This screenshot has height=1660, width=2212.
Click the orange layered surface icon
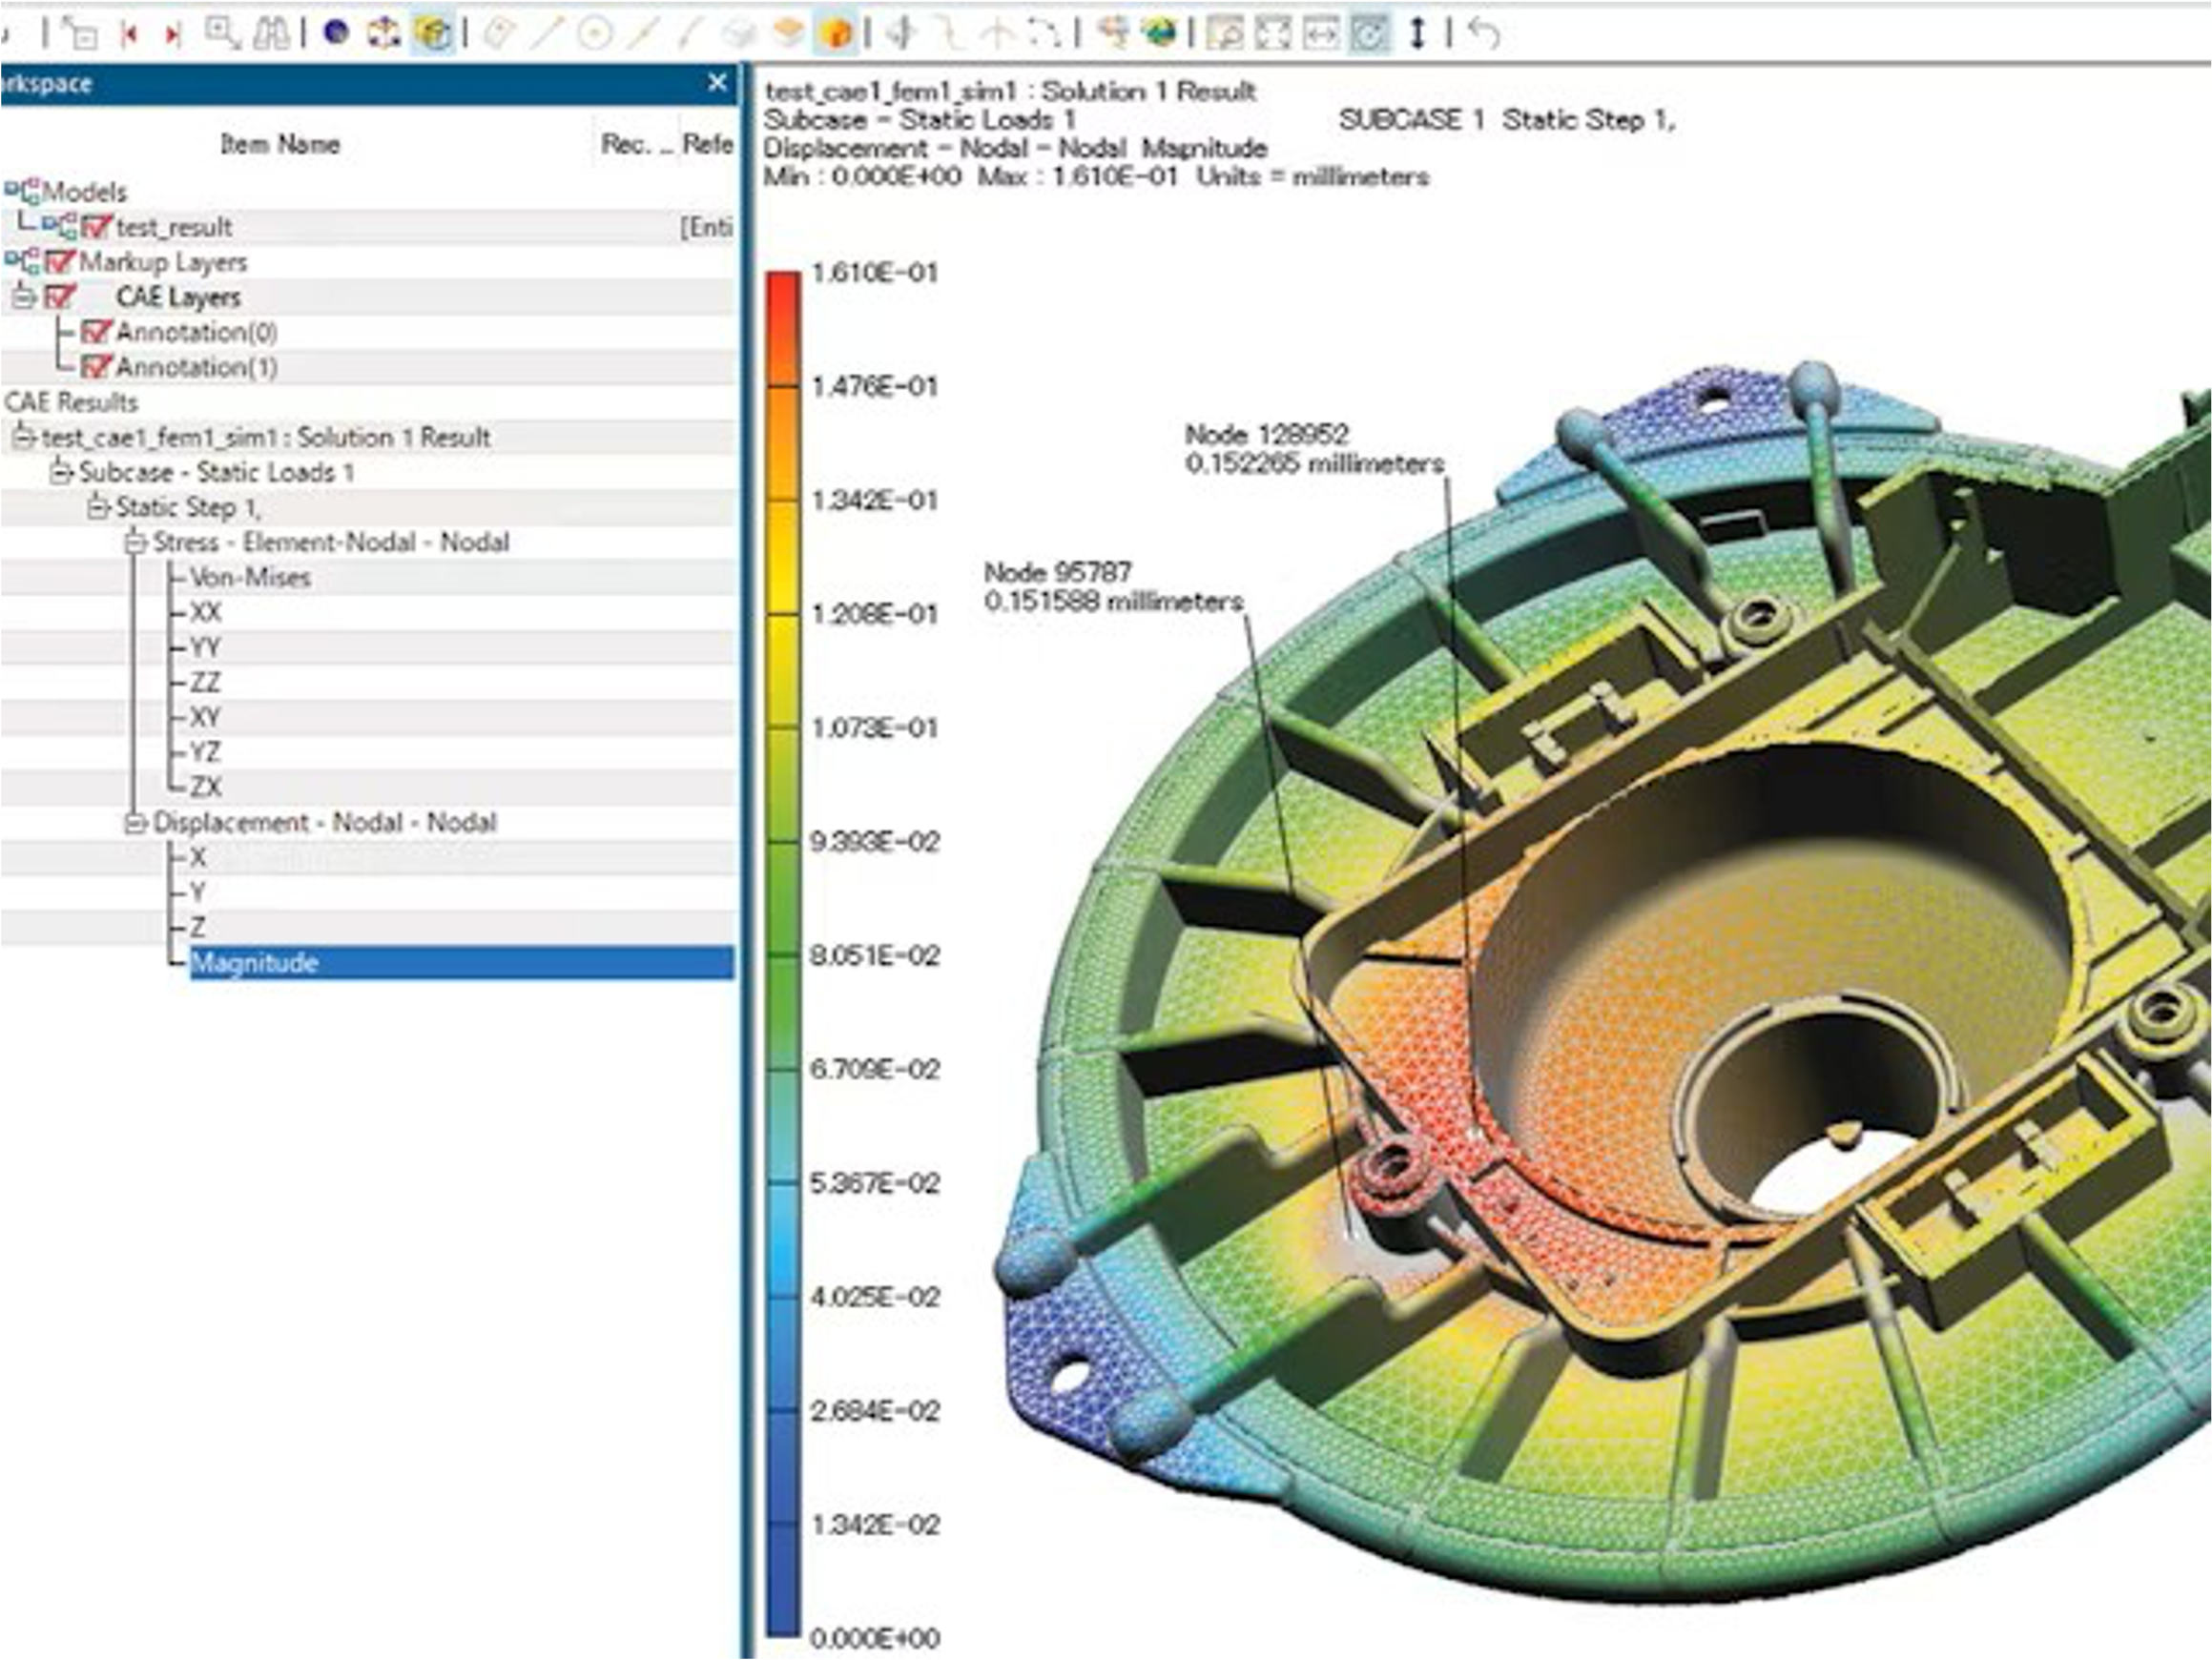pos(788,33)
